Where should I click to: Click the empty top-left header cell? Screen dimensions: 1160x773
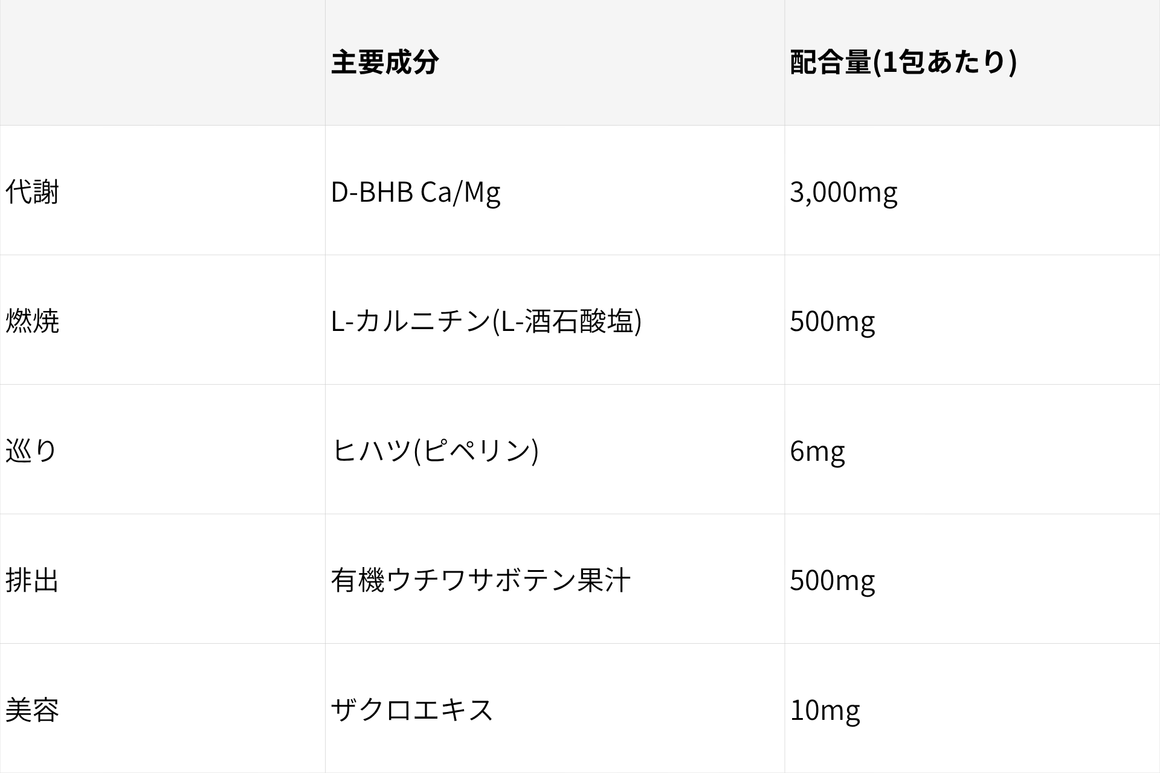(163, 63)
